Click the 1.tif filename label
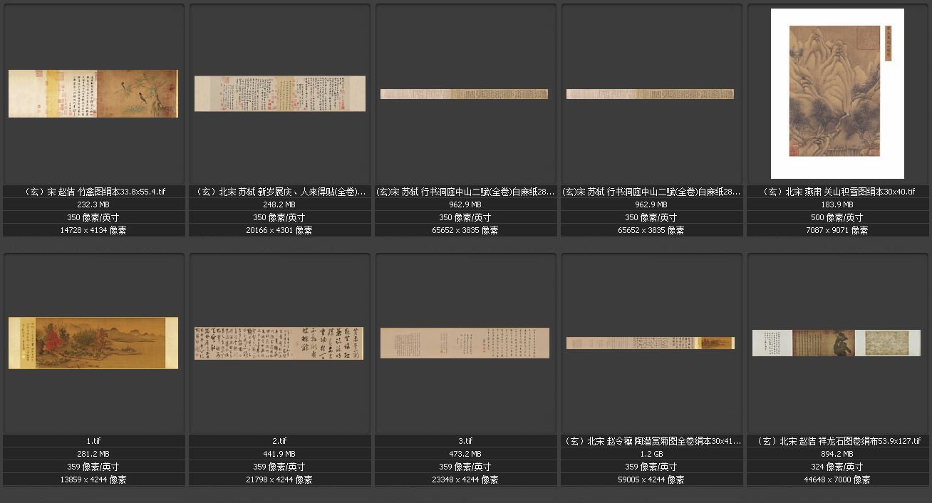Screen dimensions: 932x503 94,441
